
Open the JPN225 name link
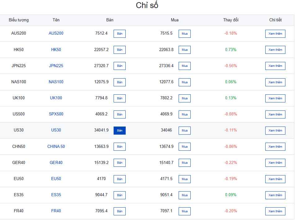56,66
